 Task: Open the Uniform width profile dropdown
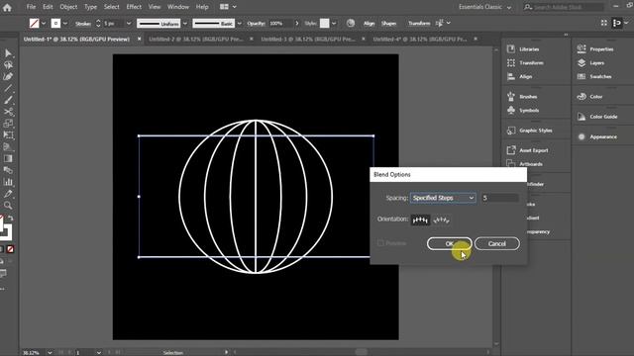(x=185, y=24)
